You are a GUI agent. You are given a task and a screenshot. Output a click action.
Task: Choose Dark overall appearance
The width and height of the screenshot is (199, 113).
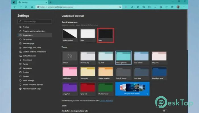[105, 35]
